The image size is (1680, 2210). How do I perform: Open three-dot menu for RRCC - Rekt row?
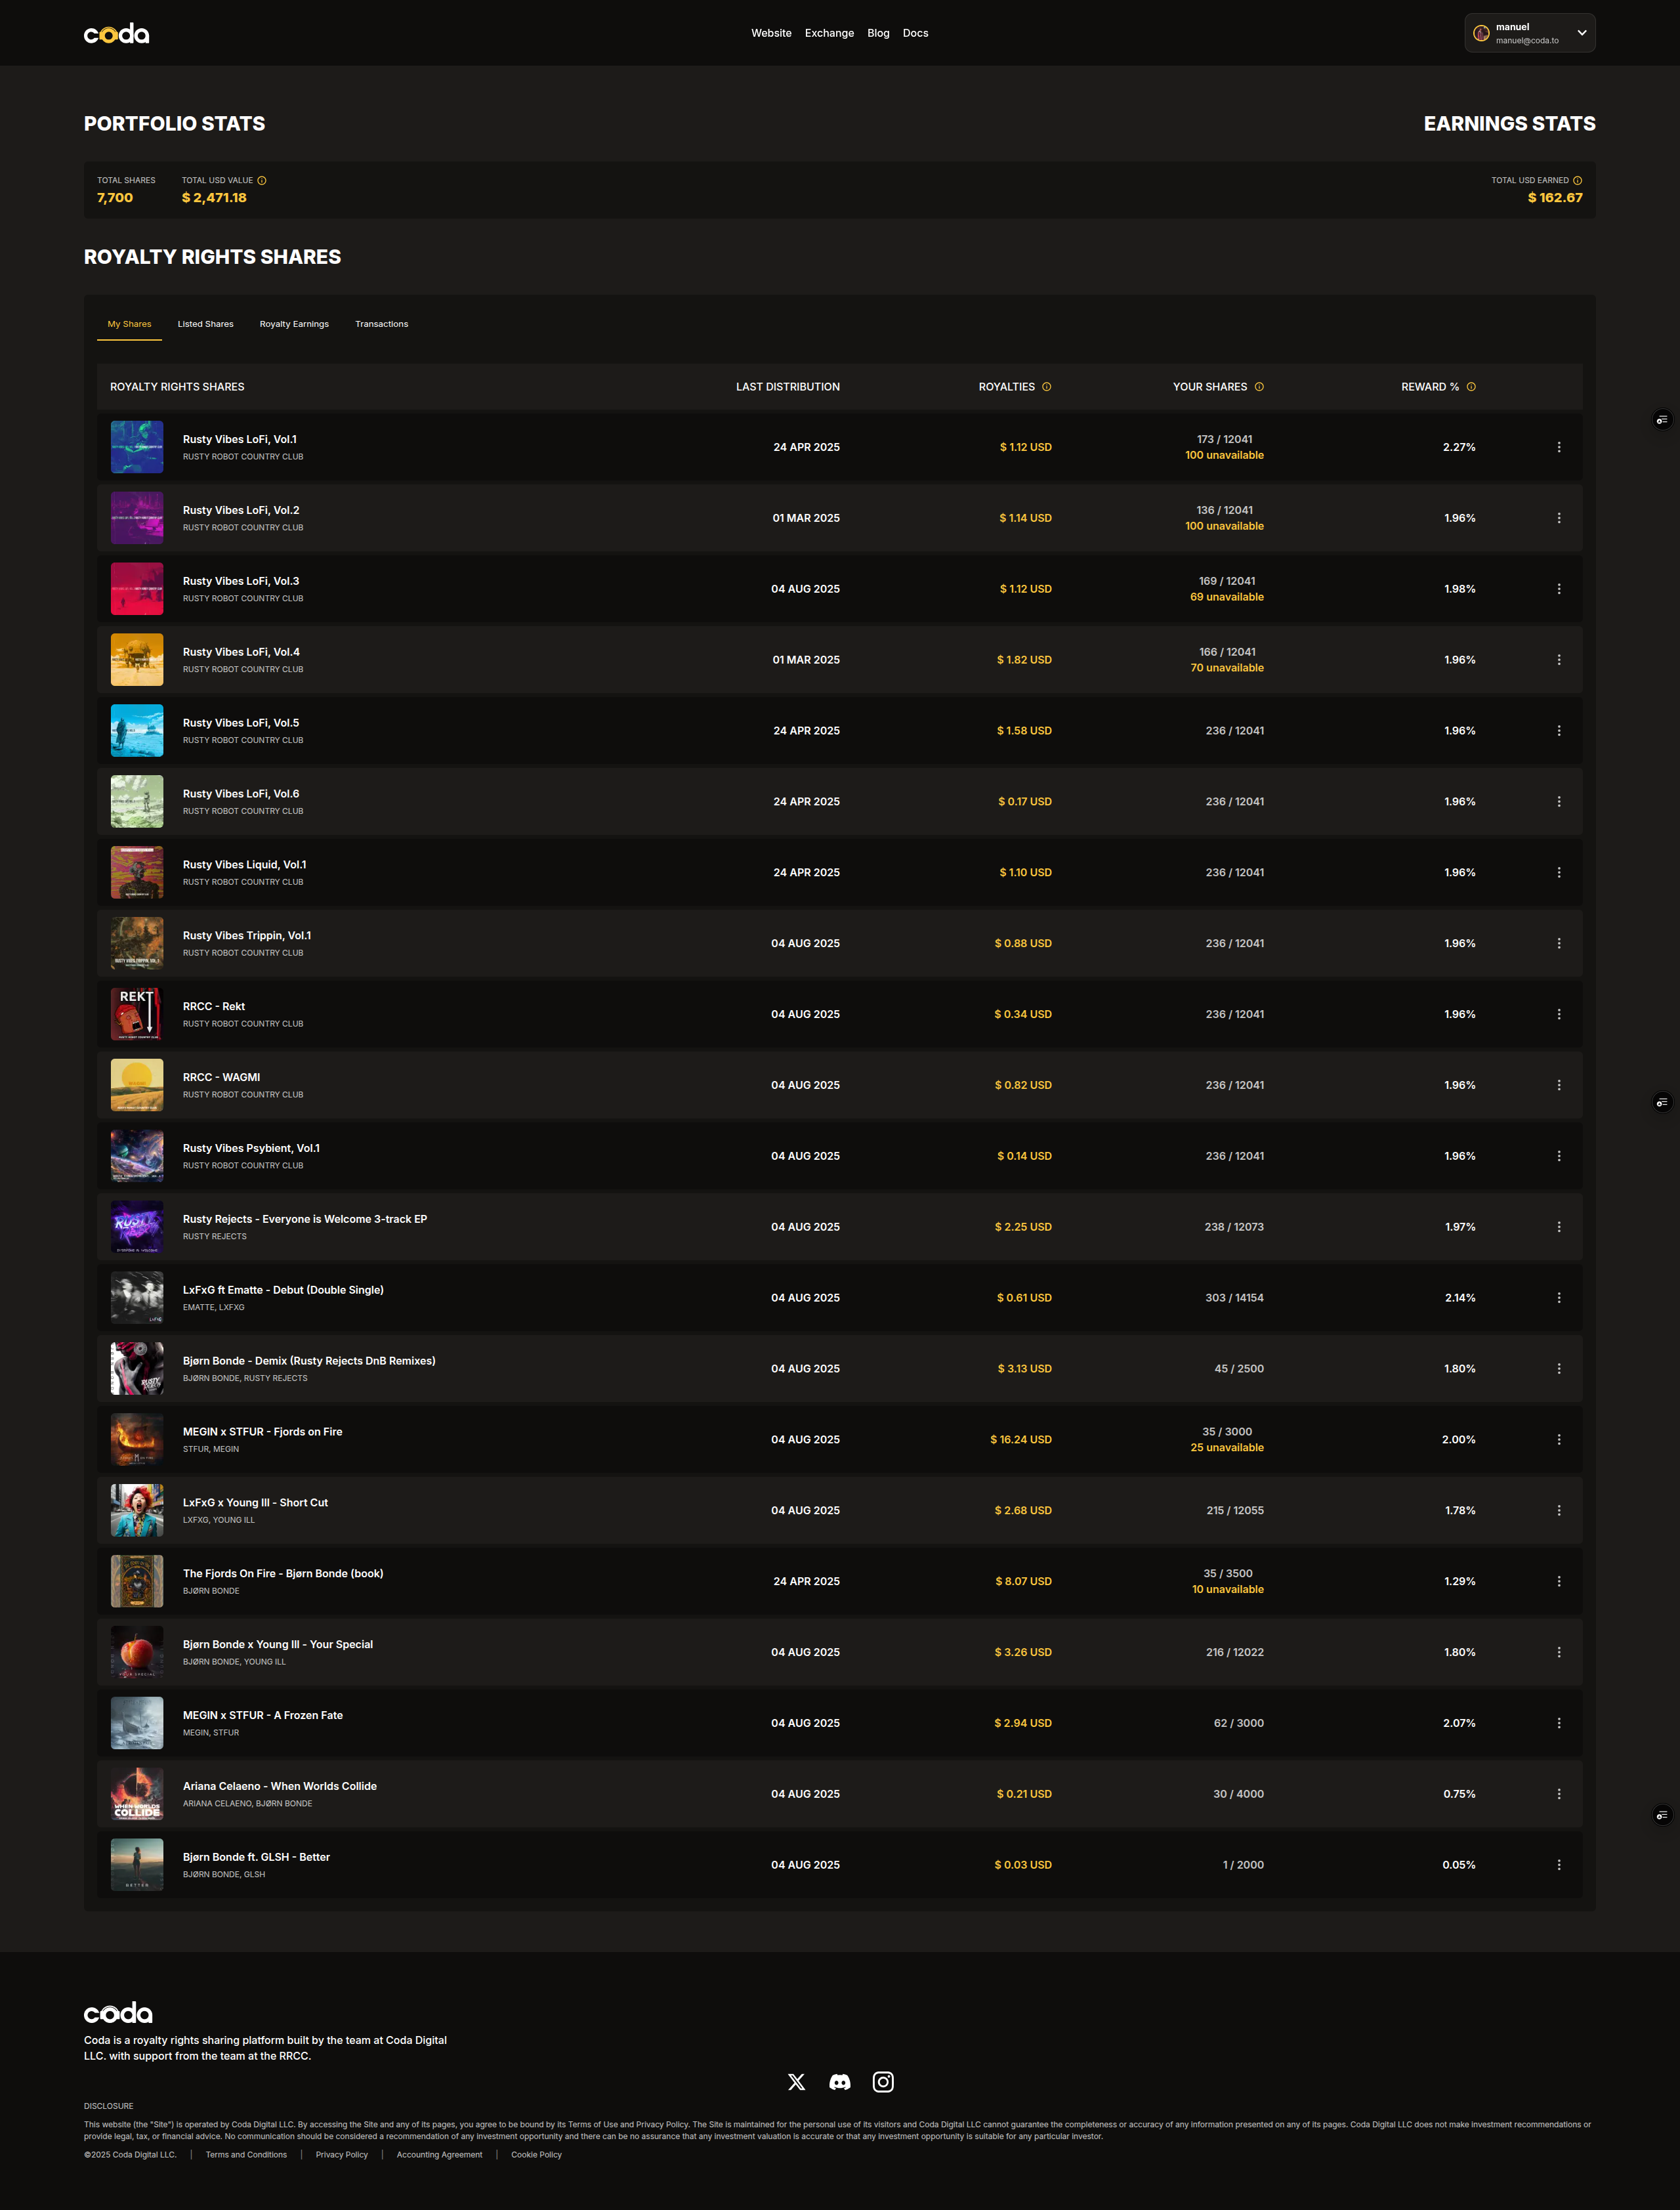coord(1558,1014)
